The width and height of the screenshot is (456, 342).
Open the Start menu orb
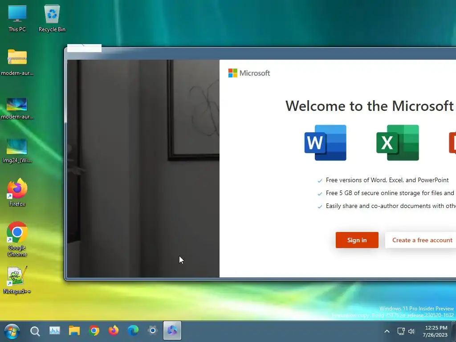[x=12, y=331]
